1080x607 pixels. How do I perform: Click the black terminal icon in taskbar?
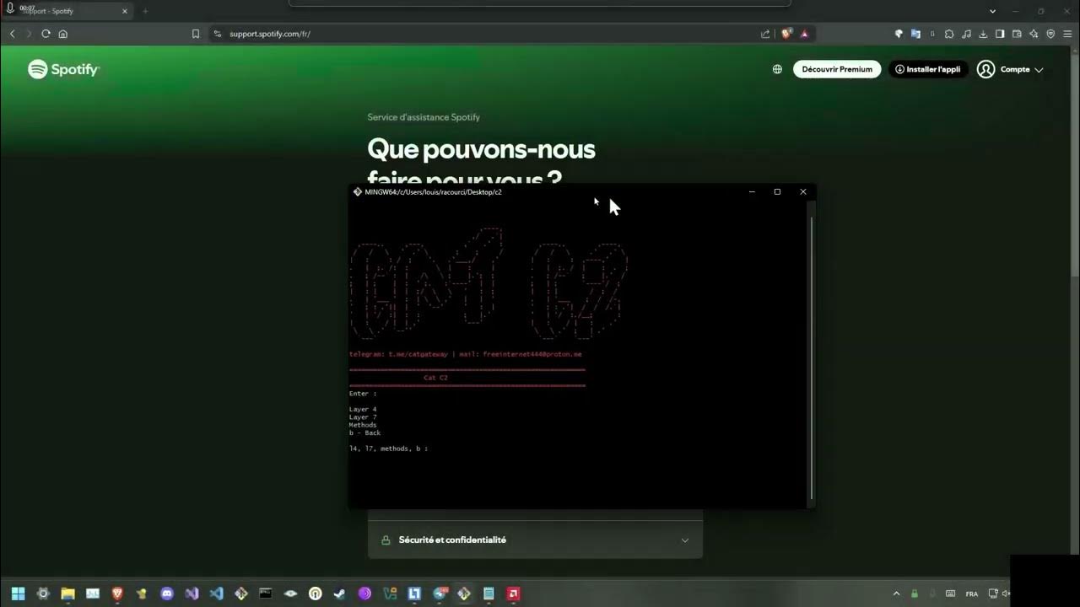click(266, 594)
